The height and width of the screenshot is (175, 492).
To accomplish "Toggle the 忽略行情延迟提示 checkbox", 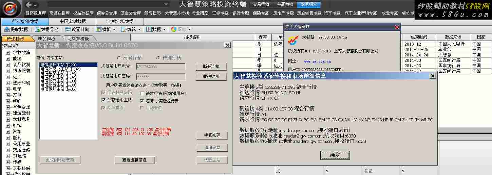I will tap(142, 101).
